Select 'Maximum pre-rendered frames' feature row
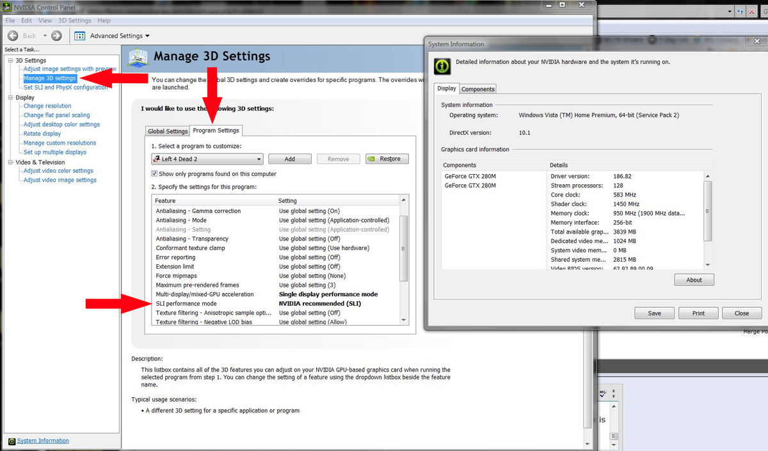 tap(276, 285)
